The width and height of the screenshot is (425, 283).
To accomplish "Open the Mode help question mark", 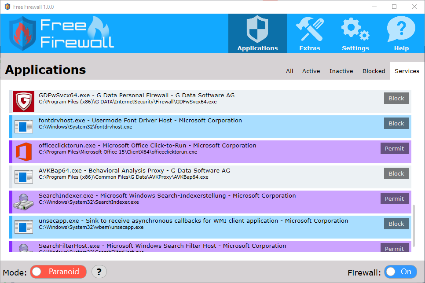I will click(x=99, y=272).
